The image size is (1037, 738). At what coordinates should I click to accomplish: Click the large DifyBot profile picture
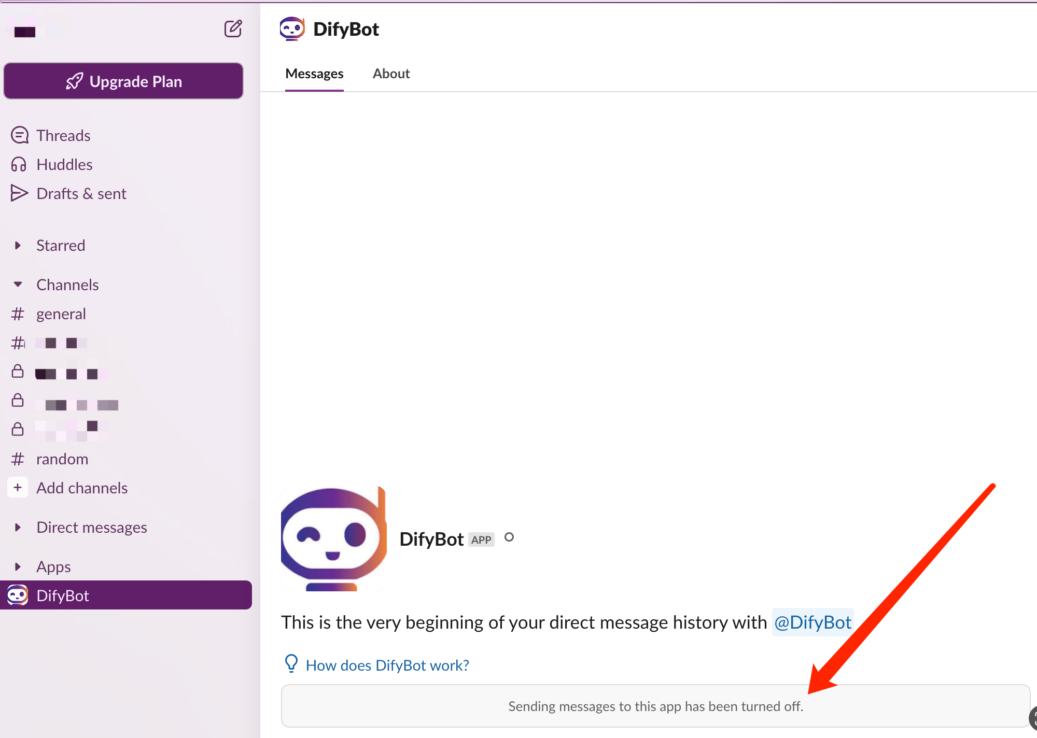pyautogui.click(x=333, y=539)
